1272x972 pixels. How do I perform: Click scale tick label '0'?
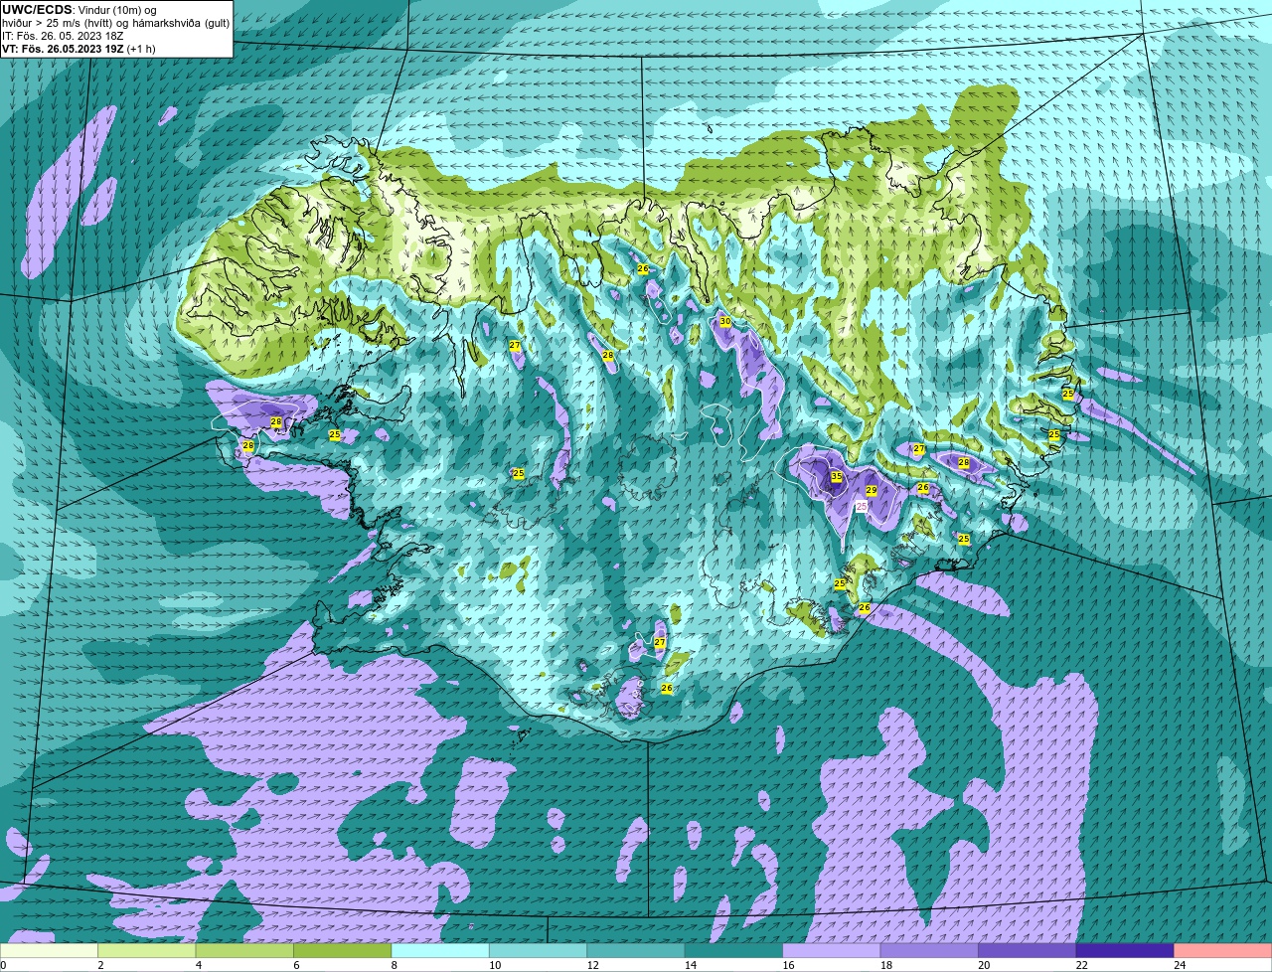click(x=3, y=965)
